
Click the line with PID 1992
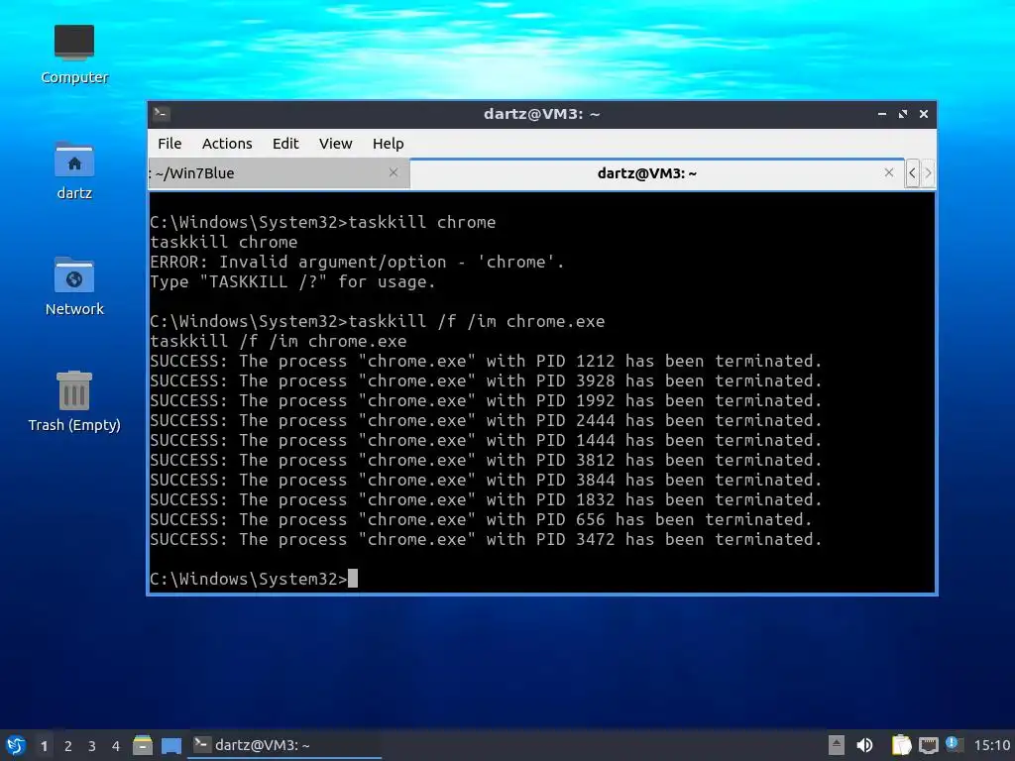tap(486, 400)
